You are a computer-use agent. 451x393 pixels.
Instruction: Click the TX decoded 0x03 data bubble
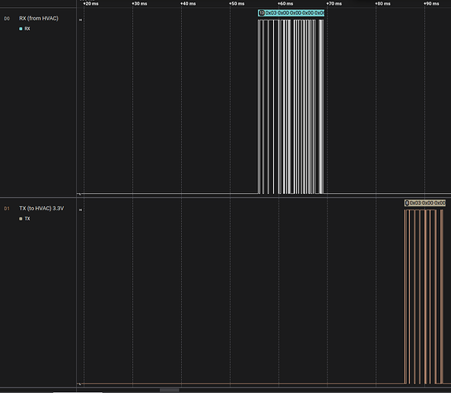425,203
